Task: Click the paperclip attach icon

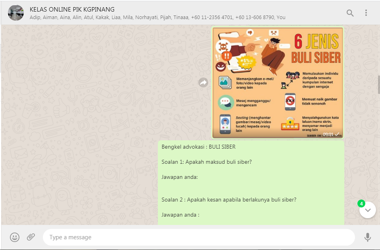Action: click(31, 237)
